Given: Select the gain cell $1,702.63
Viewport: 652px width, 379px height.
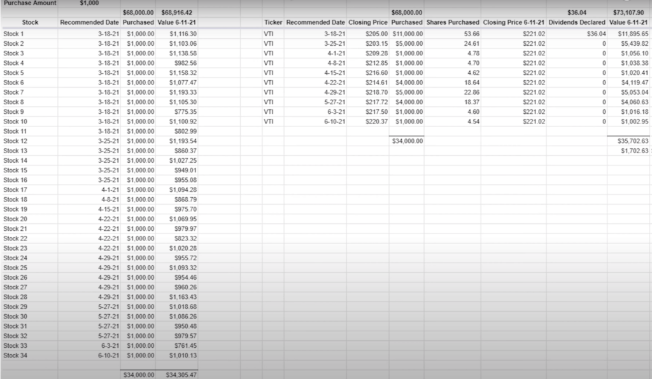Looking at the screenshot, I should pyautogui.click(x=634, y=151).
